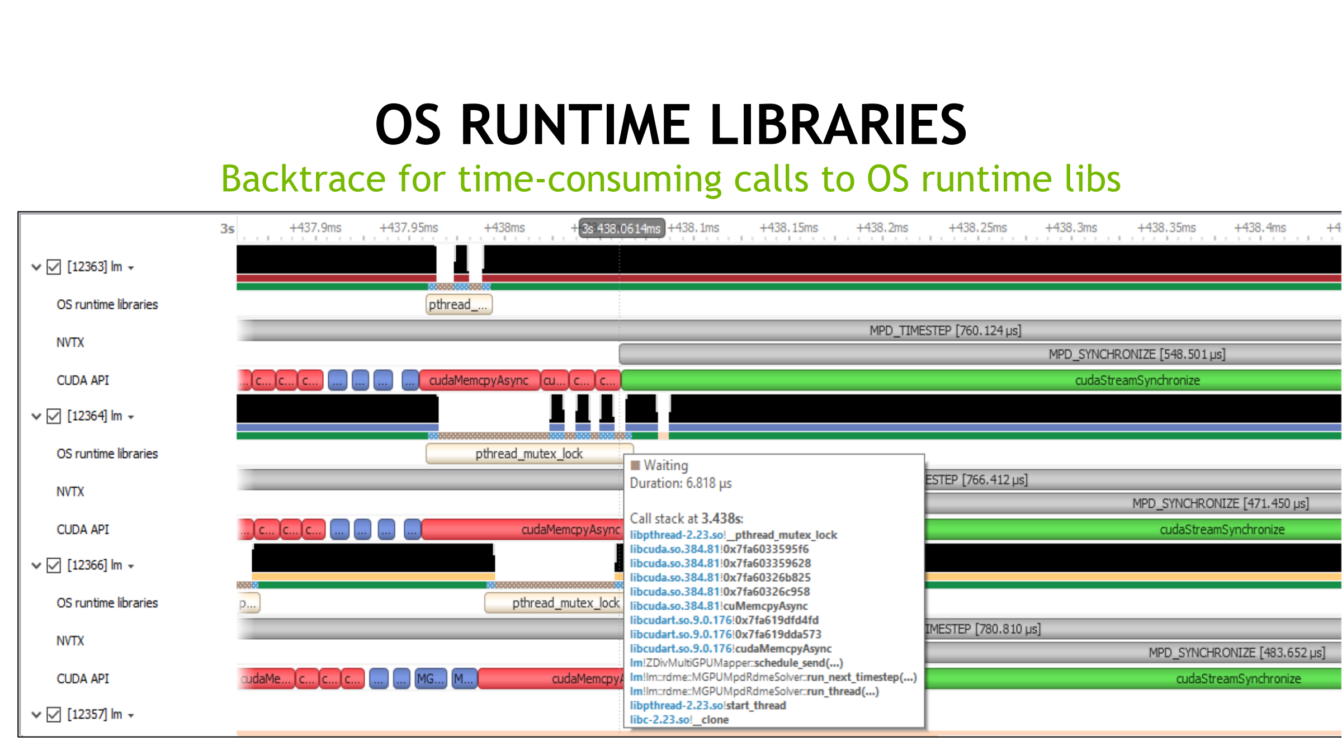The height and width of the screenshot is (755, 1342).
Task: Collapse the [12363] lm thread row
Action: (x=36, y=267)
